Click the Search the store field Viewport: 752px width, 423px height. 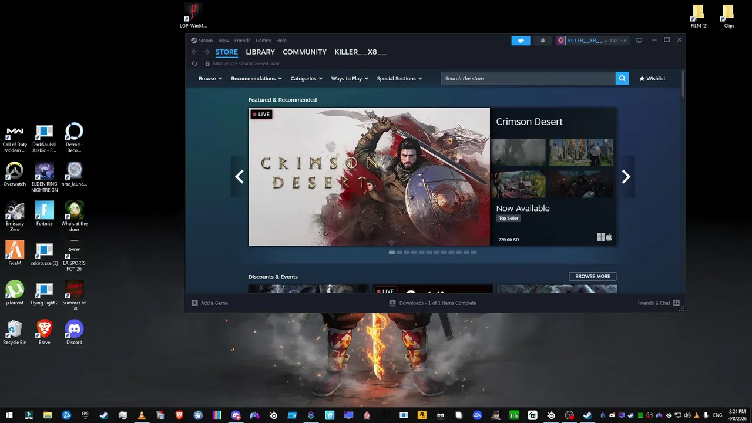528,78
